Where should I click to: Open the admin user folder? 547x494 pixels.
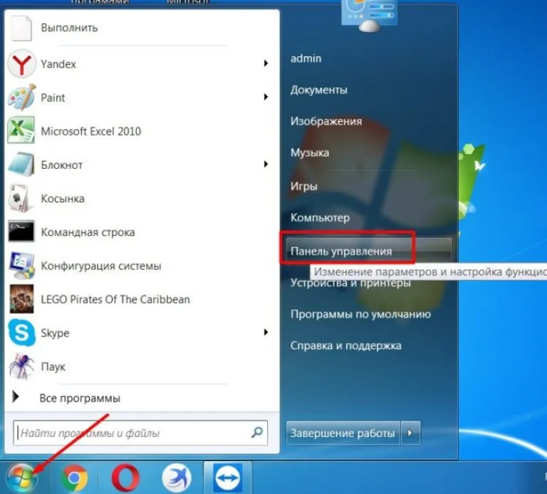pyautogui.click(x=306, y=58)
